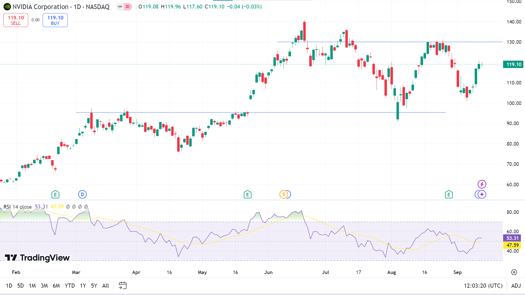Click the 70.00 price axis label
The width and height of the screenshot is (525, 295).
tap(513, 164)
